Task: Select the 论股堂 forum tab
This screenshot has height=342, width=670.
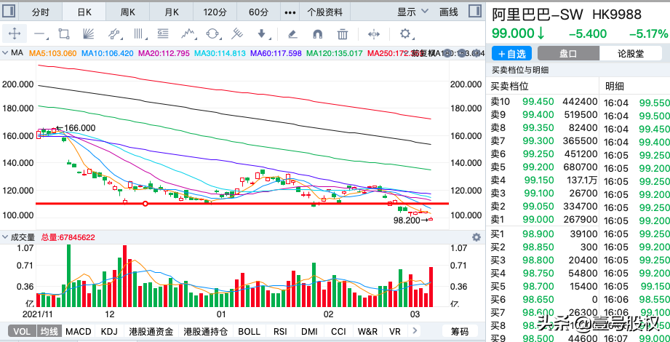Action: pos(631,53)
